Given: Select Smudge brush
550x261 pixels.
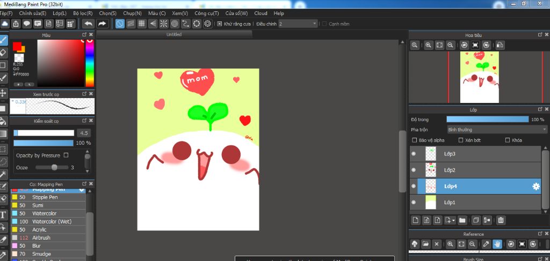Looking at the screenshot, I should [x=48, y=253].
